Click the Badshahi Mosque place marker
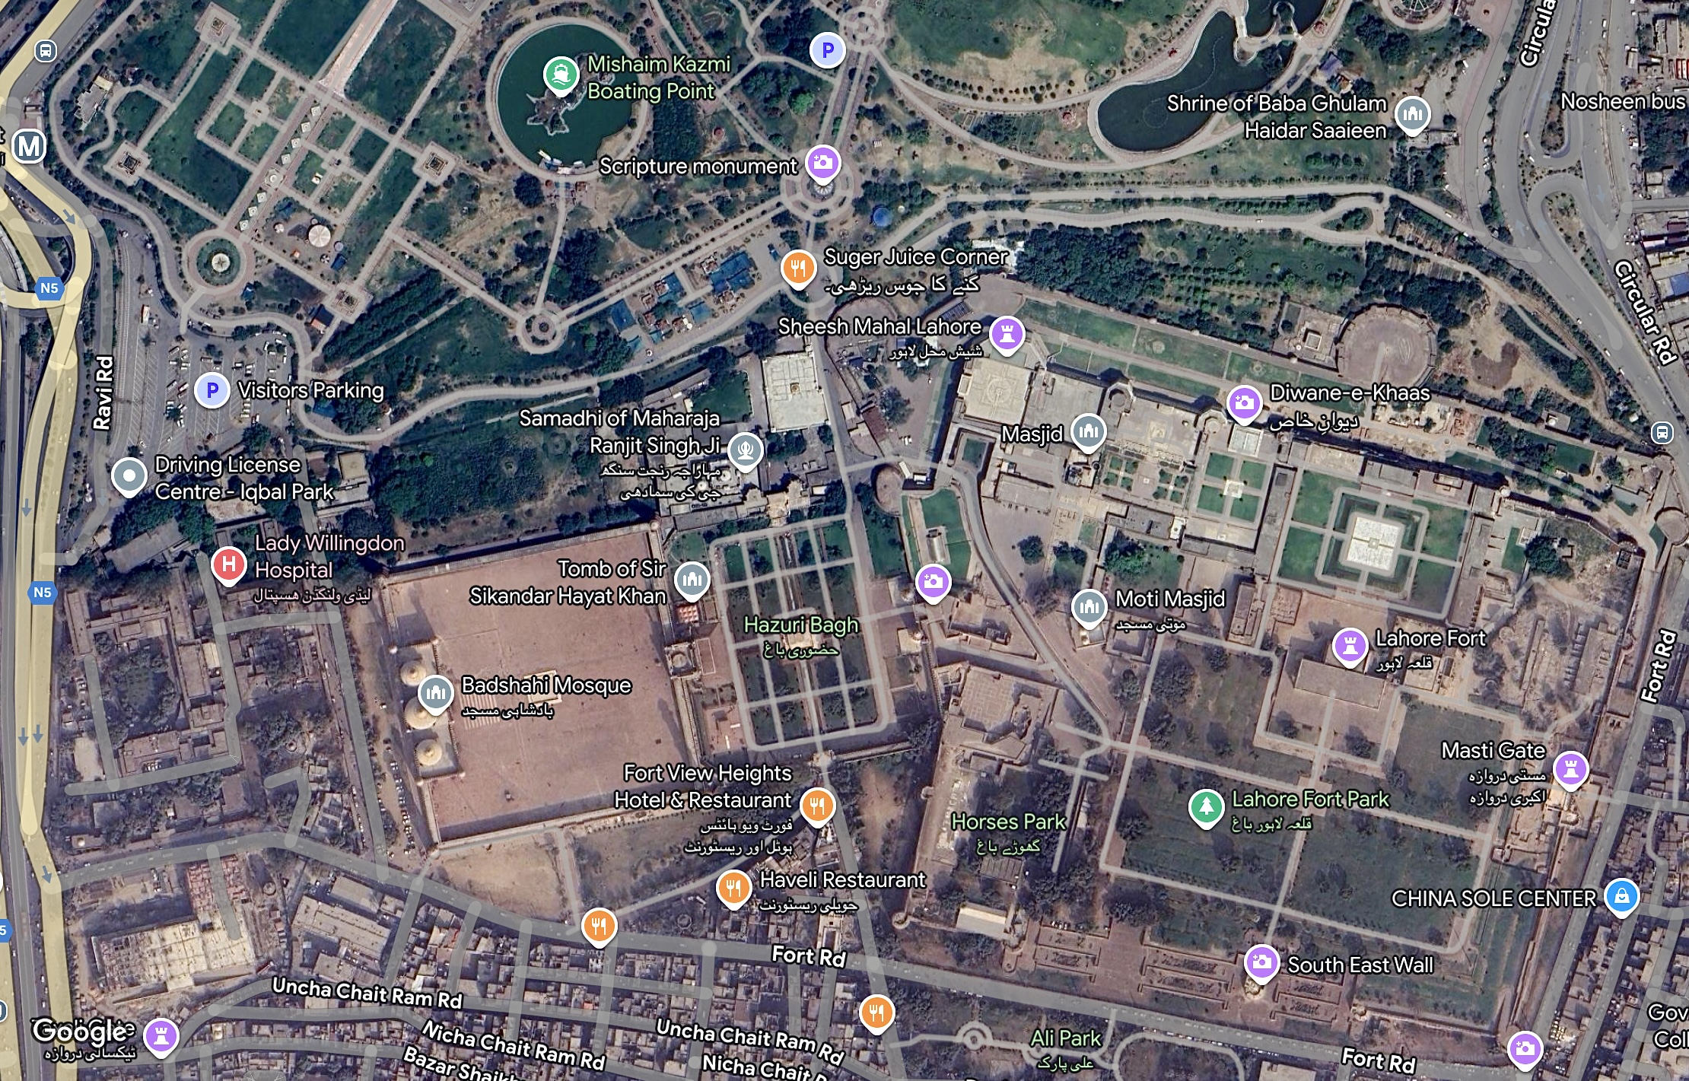This screenshot has height=1081, width=1689. 436,693
